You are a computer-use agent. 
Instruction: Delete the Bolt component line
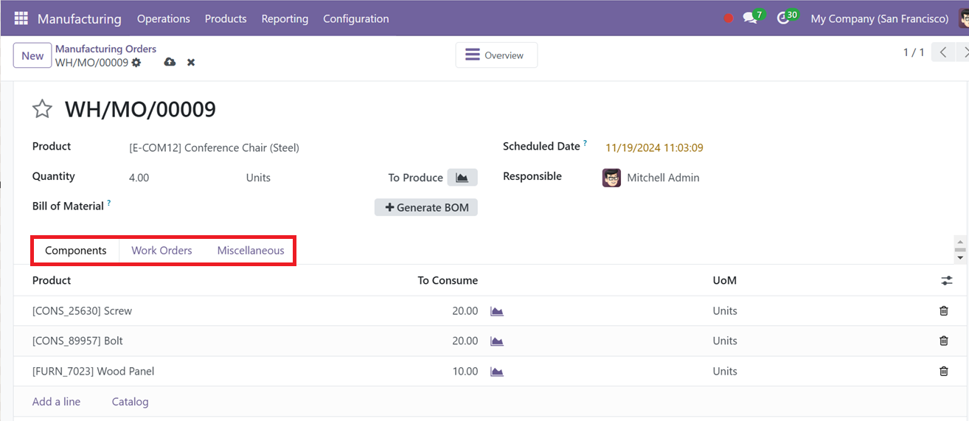click(944, 341)
